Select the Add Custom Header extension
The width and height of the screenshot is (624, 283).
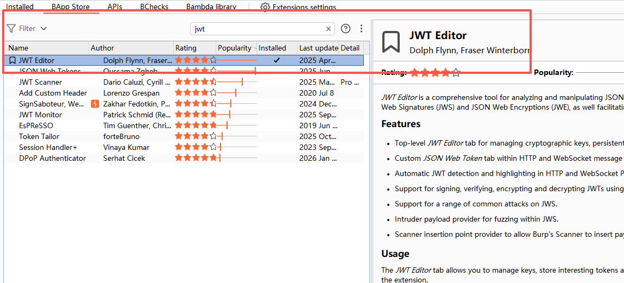(53, 93)
